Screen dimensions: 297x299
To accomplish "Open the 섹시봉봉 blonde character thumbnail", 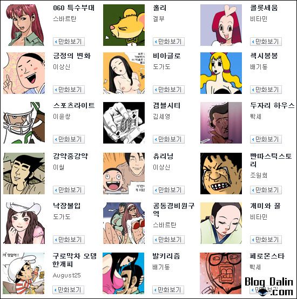I will [x=221, y=73].
